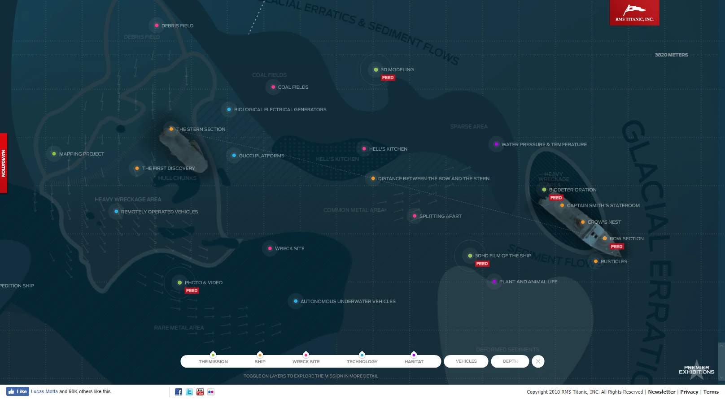The image size is (725, 399).
Task: Open Captain Smith's Stateroom point
Action: point(562,205)
